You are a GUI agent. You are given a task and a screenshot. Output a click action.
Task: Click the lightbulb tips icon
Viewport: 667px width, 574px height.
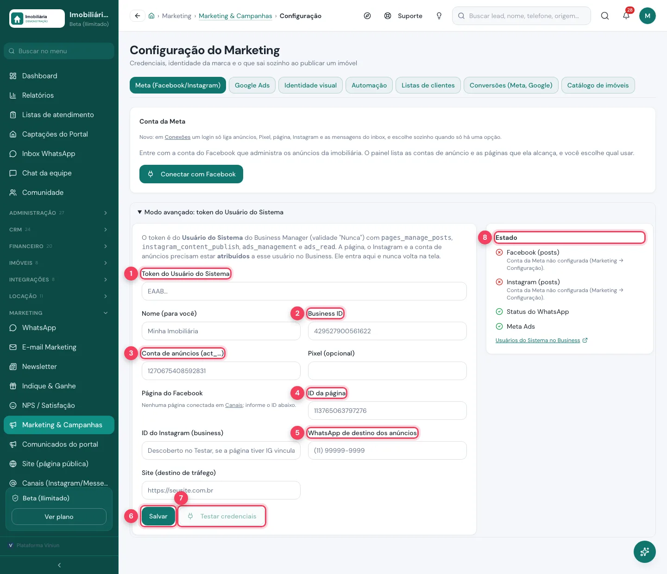click(x=439, y=16)
